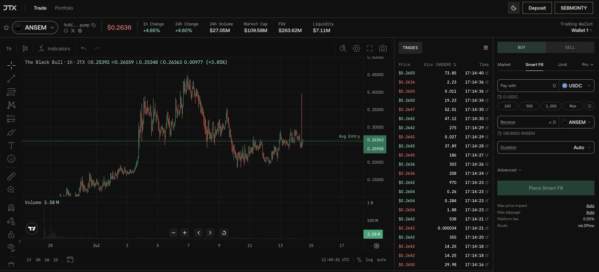Open chart settings hexagon icon

click(356, 48)
